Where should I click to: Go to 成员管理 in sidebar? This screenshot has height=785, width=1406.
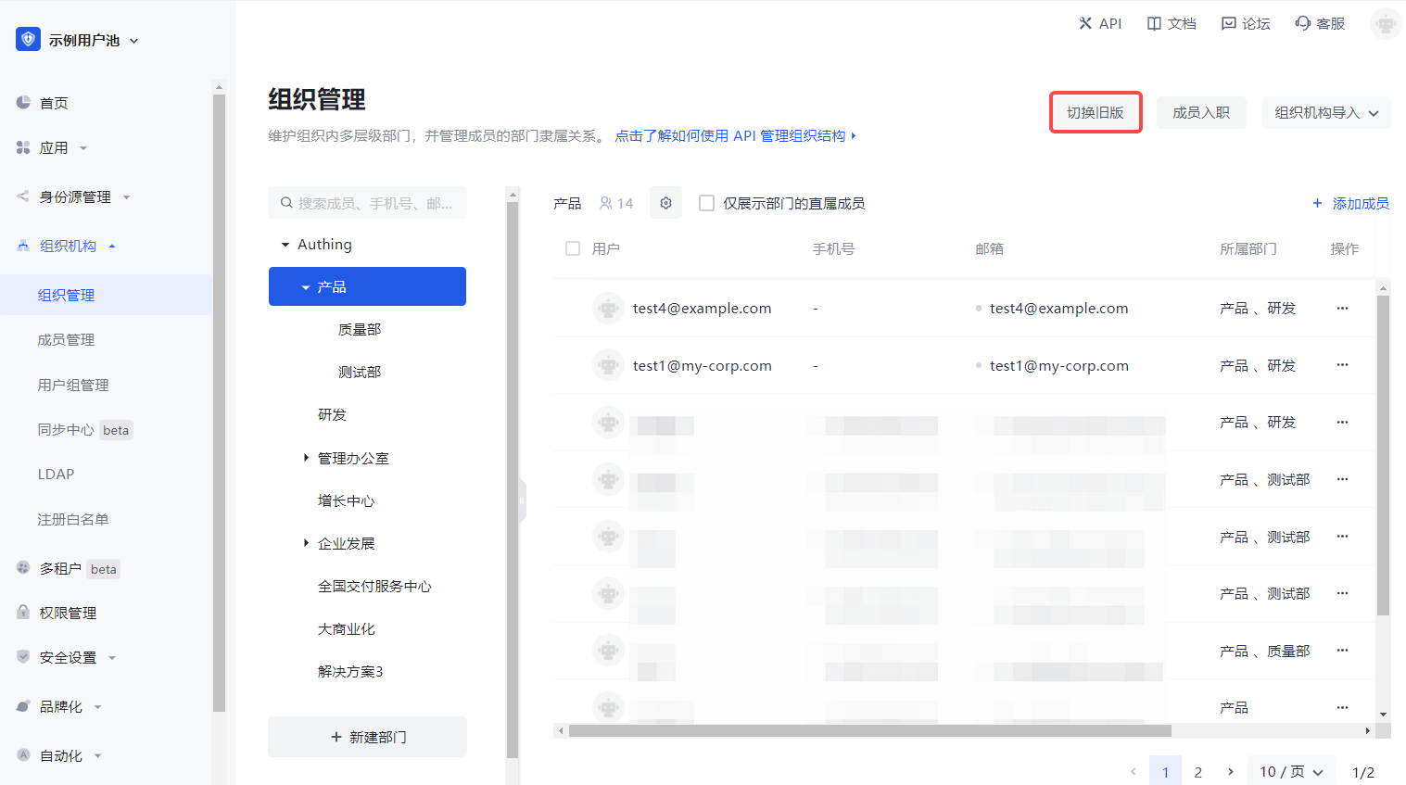(x=66, y=340)
